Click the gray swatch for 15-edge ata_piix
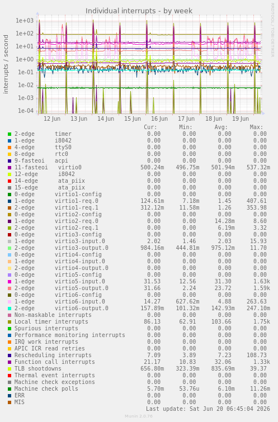This screenshot has width=278, height=422. click(10, 188)
